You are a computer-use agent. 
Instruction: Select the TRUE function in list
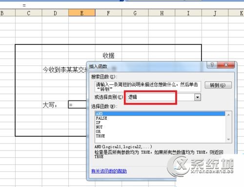click(x=160, y=136)
